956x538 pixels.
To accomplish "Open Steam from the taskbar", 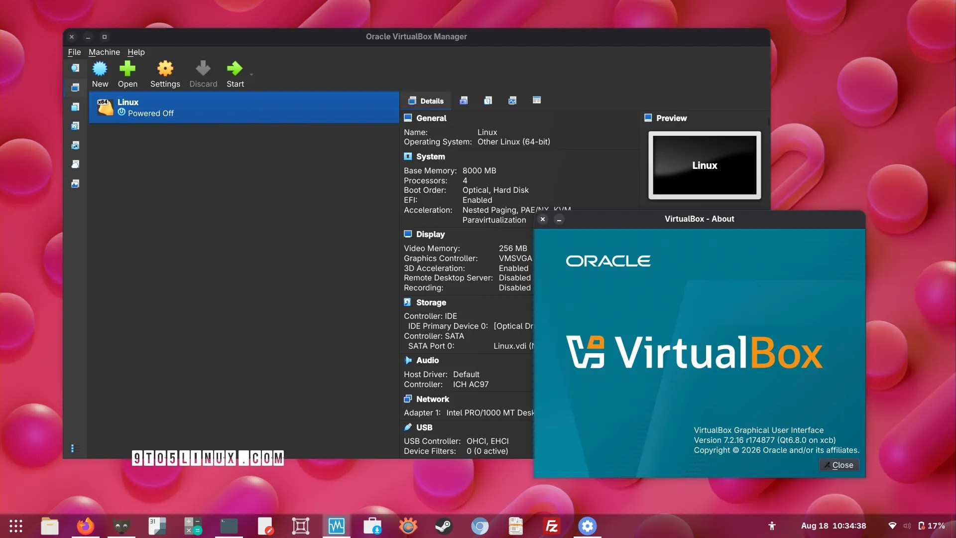I will coord(444,526).
